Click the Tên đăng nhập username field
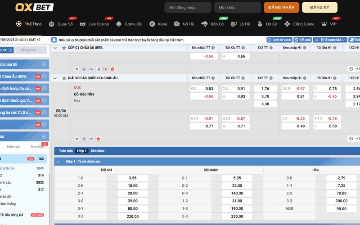The height and width of the screenshot is (225, 360). [x=188, y=8]
